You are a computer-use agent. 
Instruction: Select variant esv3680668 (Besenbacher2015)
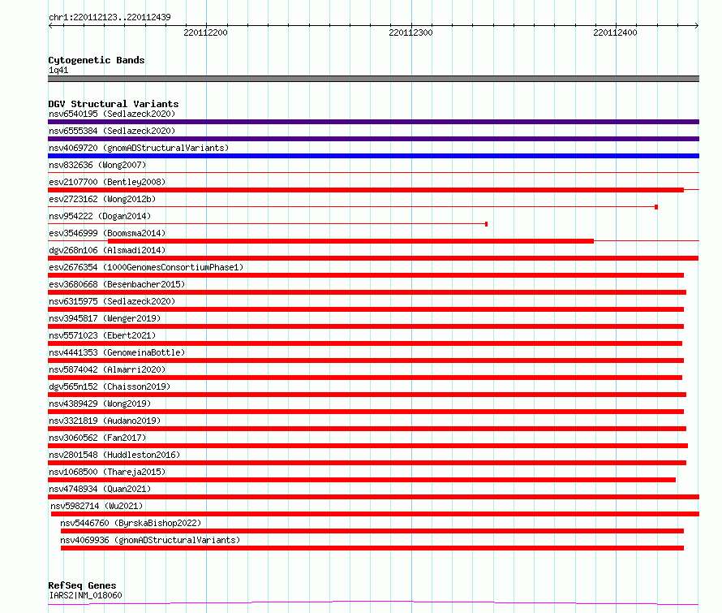click(117, 284)
